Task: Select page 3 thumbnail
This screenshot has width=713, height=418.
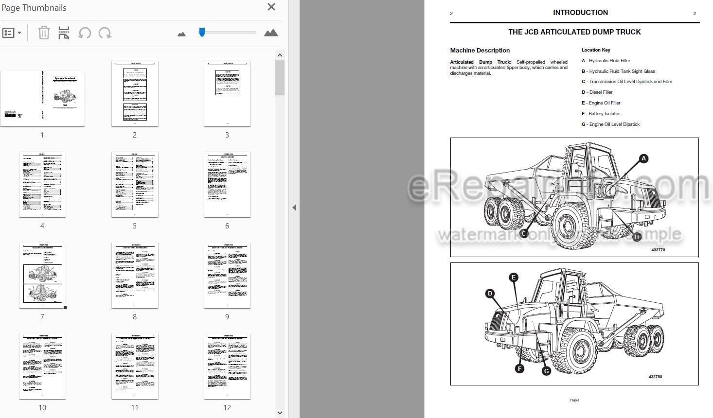Action: [x=227, y=93]
